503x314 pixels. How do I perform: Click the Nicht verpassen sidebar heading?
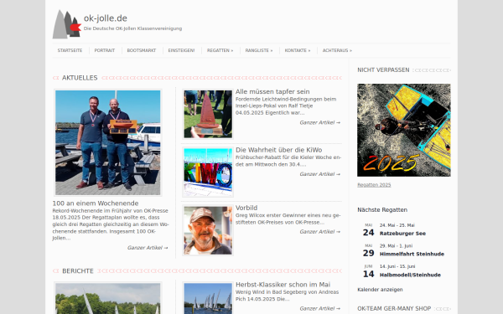(x=383, y=69)
